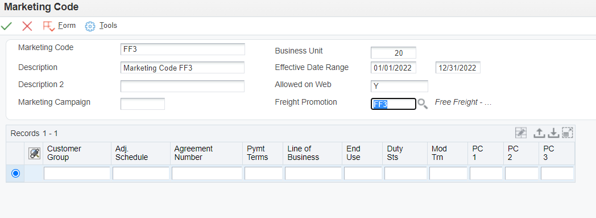Click the Customer Group cell in first row
The width and height of the screenshot is (596, 218).
pos(77,174)
